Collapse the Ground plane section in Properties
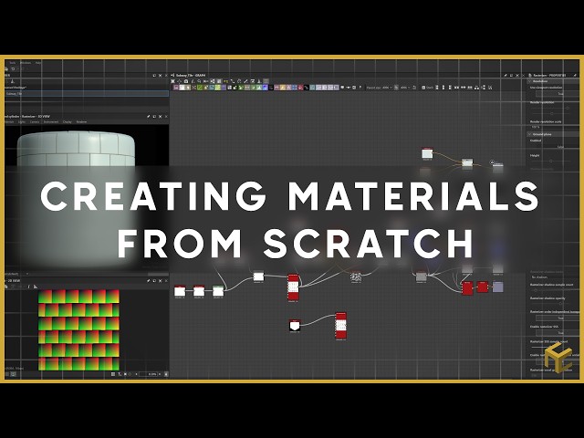 click(x=529, y=134)
